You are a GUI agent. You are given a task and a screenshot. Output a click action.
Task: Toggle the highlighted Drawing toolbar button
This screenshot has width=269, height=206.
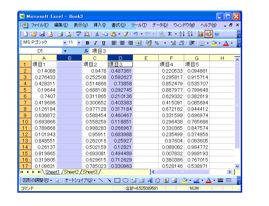(x=209, y=34)
